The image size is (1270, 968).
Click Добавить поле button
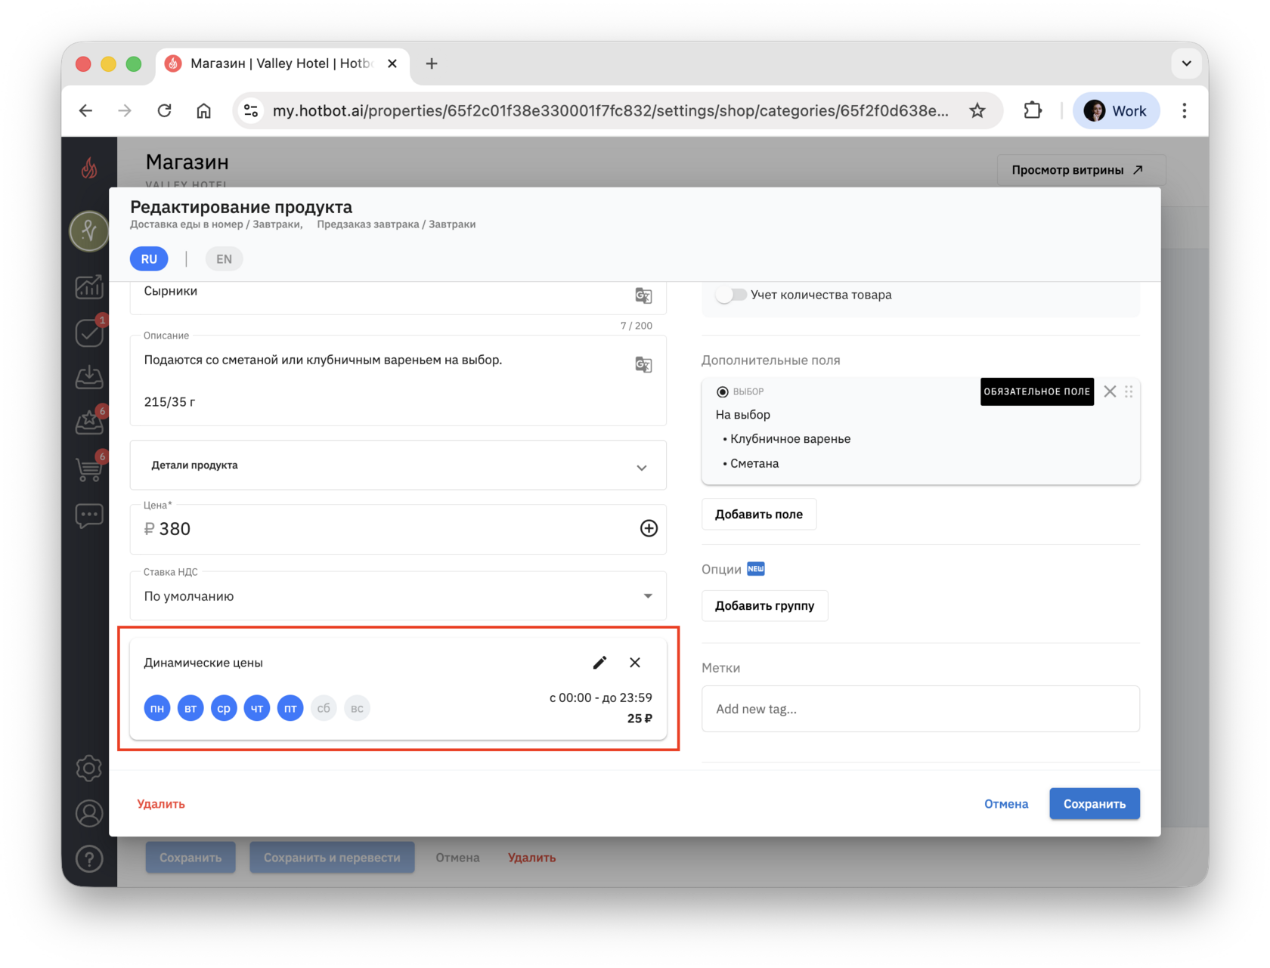click(759, 515)
